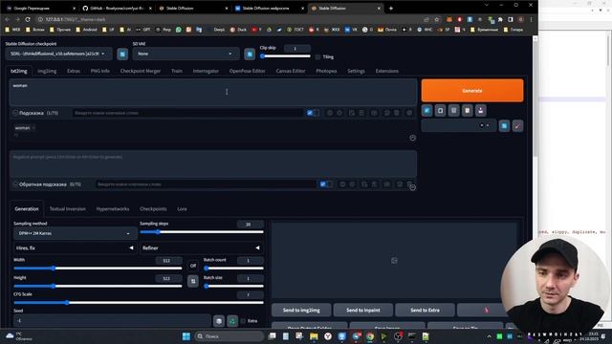Click the Clip skip slider
The width and height of the screenshot is (612, 344).
click(285, 56)
